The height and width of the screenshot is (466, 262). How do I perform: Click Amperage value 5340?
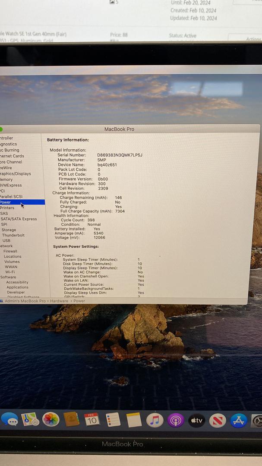point(98,233)
